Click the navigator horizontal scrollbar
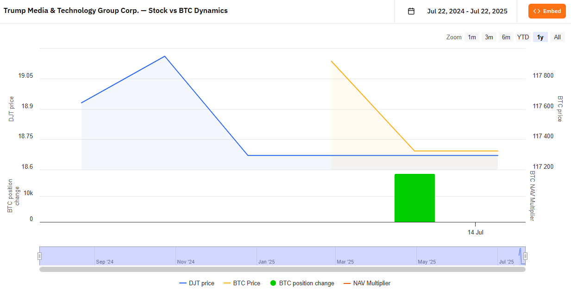571x295 pixels. pos(282,269)
